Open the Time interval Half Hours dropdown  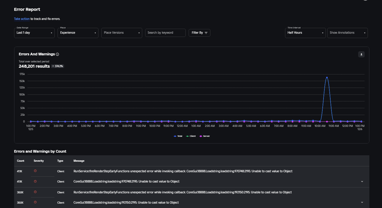point(305,33)
